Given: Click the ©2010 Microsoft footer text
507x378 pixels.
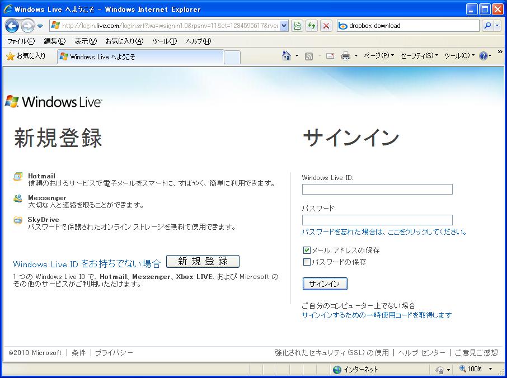Looking at the screenshot, I should [x=35, y=352].
